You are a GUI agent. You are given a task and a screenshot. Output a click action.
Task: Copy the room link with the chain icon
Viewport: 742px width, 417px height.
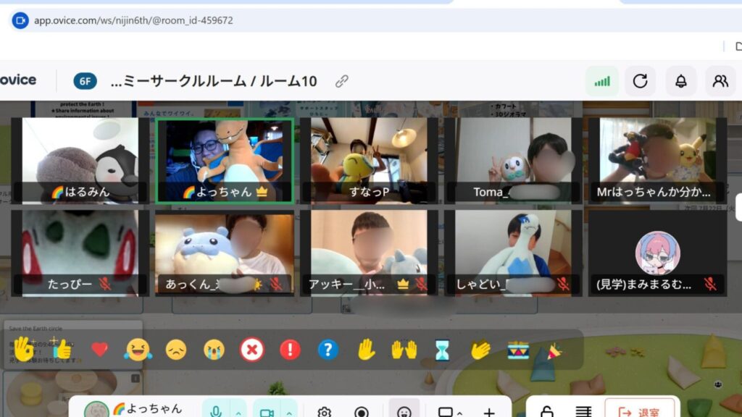342,81
